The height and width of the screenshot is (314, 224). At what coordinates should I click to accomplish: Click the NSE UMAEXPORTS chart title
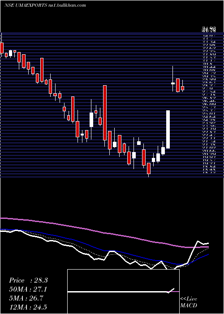45,5
